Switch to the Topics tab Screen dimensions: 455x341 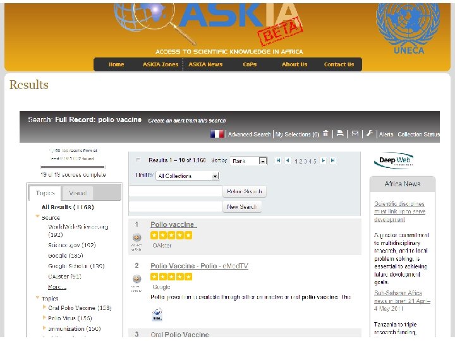[45, 193]
